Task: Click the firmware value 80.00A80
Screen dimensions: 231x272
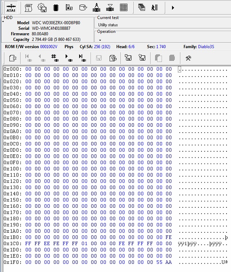Action: pyautogui.click(x=40, y=34)
